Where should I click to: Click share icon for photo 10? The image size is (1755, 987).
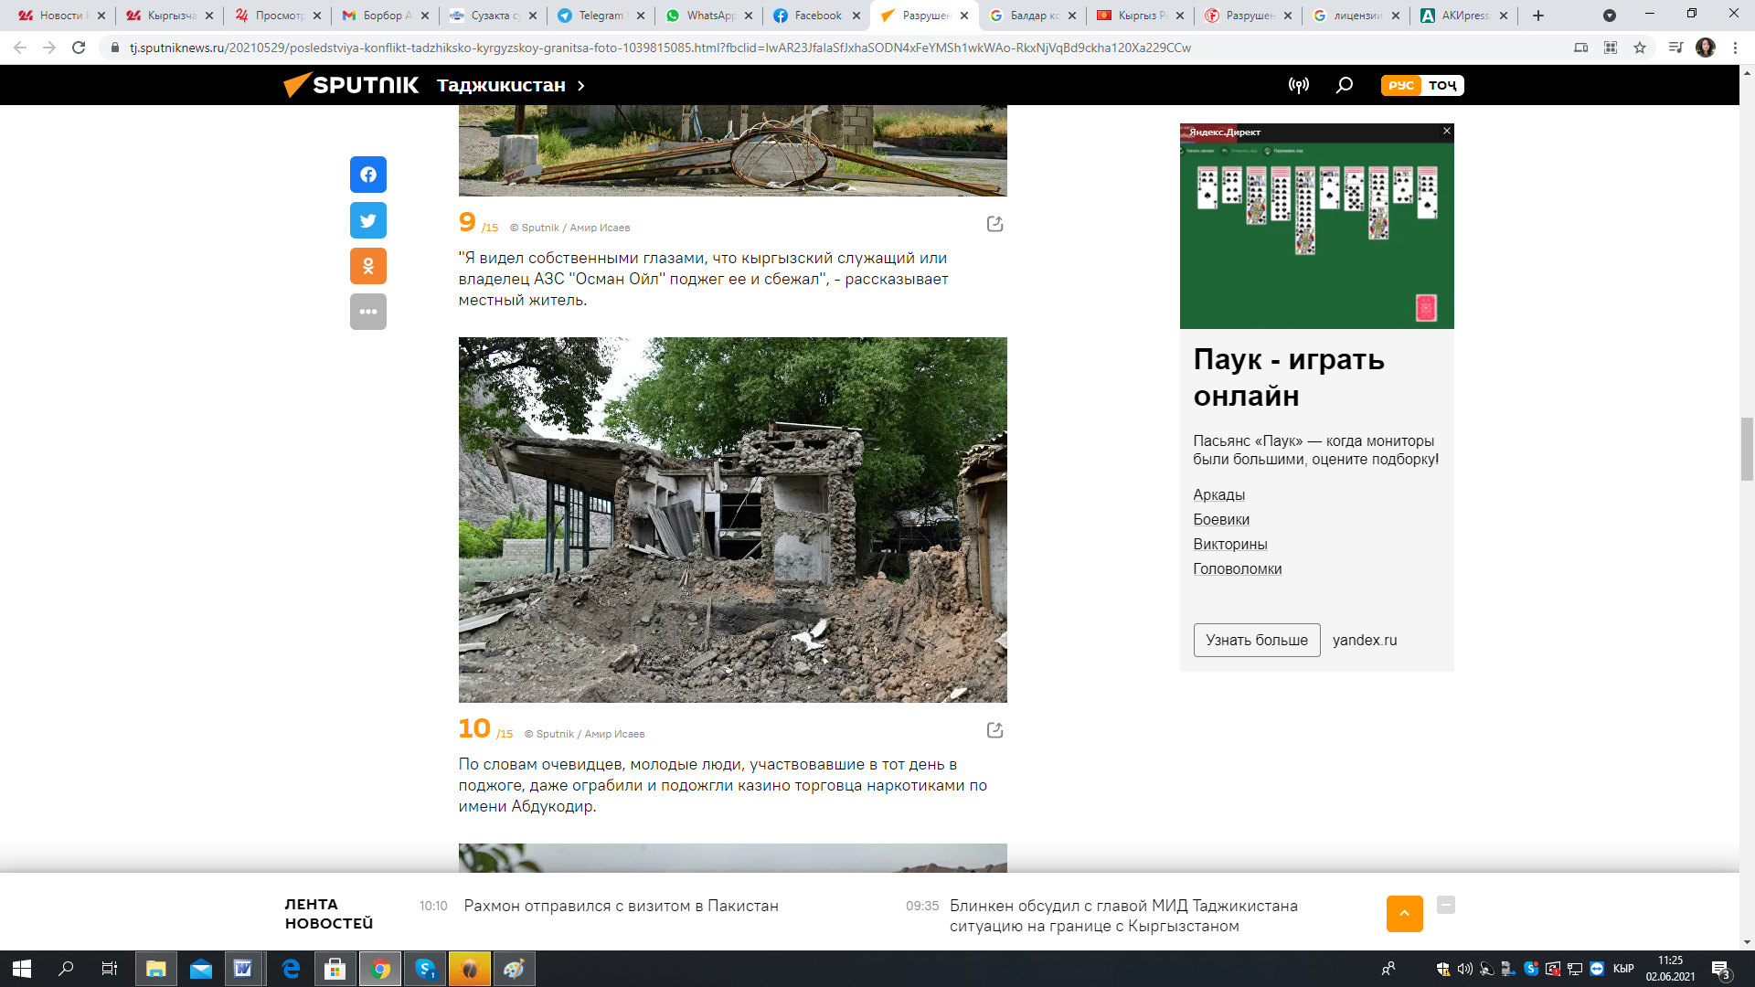(994, 730)
